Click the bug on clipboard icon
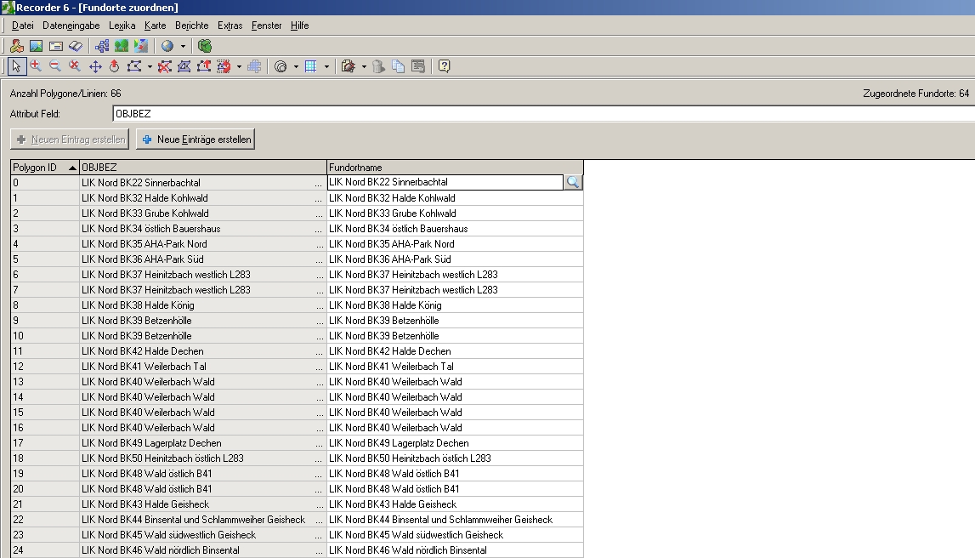 [349, 66]
